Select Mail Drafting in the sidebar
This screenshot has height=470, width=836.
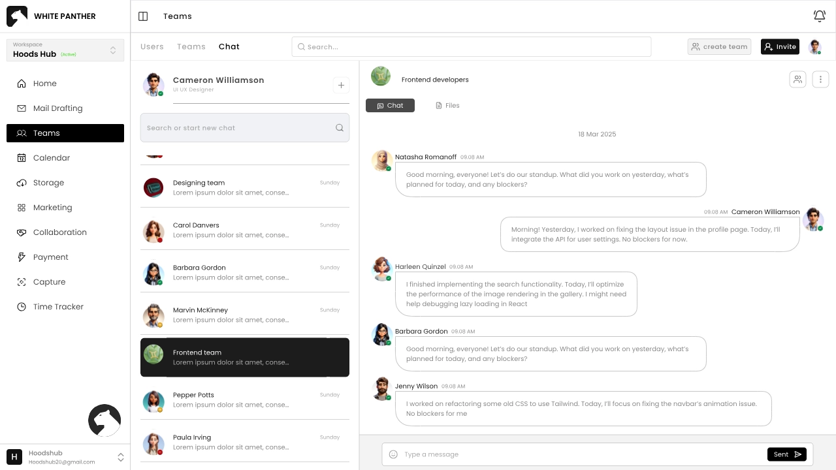pyautogui.click(x=57, y=108)
